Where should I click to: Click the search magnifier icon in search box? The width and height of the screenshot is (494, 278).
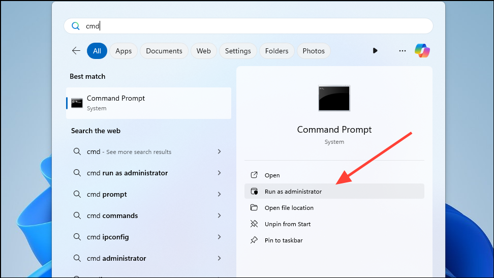[76, 26]
